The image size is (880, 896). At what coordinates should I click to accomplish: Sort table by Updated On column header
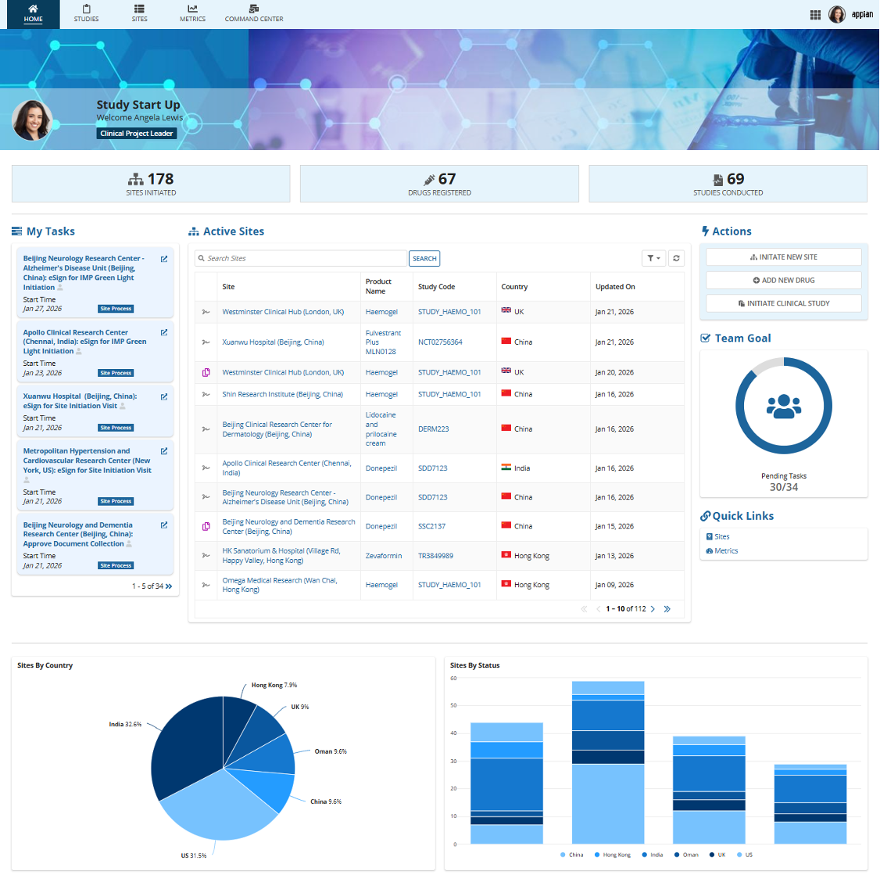(x=615, y=287)
